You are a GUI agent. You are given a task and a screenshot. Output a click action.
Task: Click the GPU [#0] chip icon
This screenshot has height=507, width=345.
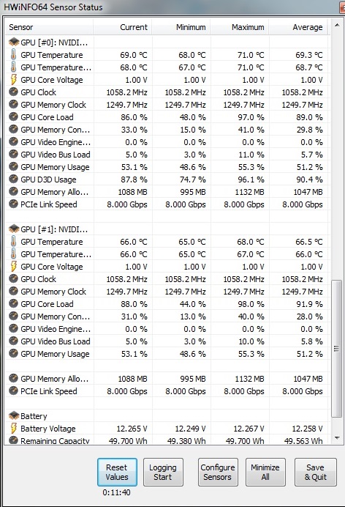pos(14,42)
